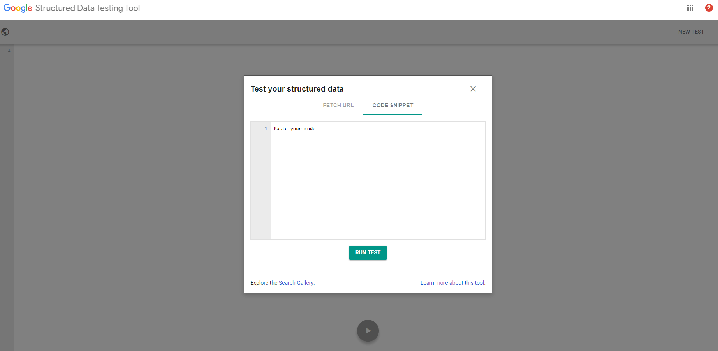Click the teal tab underline indicator

click(x=392, y=114)
